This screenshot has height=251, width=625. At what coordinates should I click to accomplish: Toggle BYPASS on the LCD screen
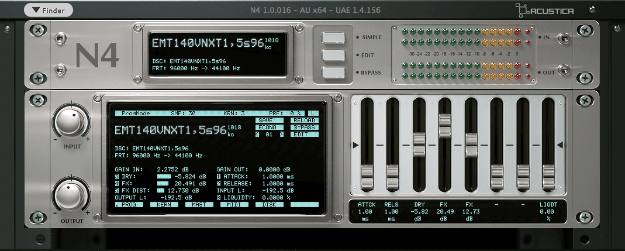pyautogui.click(x=305, y=128)
